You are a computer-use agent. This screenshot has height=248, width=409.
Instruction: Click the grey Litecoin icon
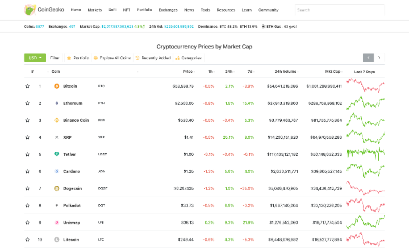pos(57,239)
